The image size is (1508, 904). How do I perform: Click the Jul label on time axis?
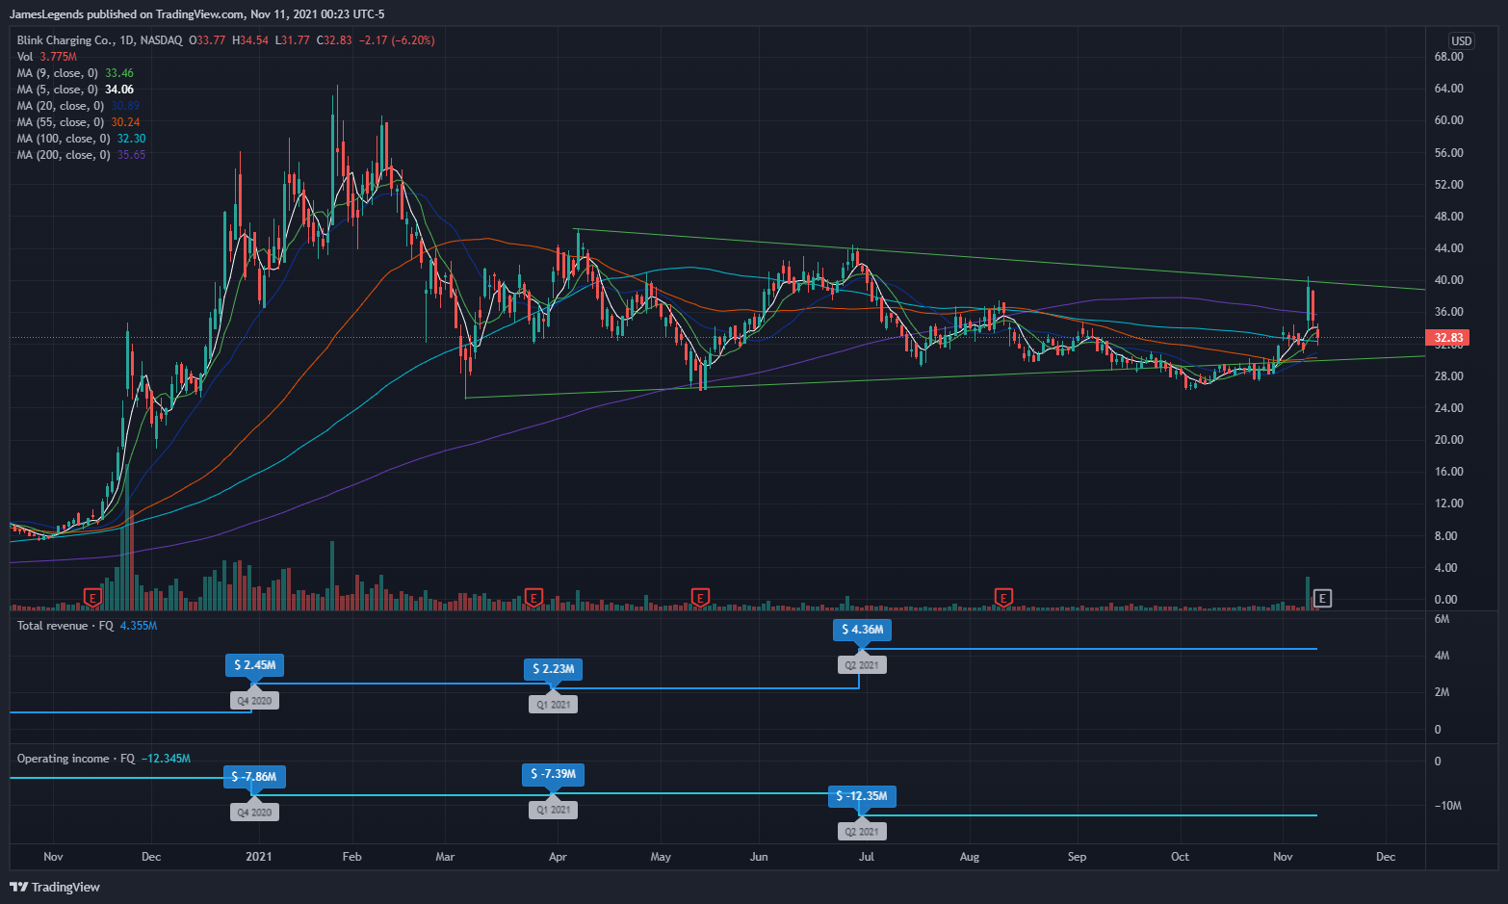867,857
